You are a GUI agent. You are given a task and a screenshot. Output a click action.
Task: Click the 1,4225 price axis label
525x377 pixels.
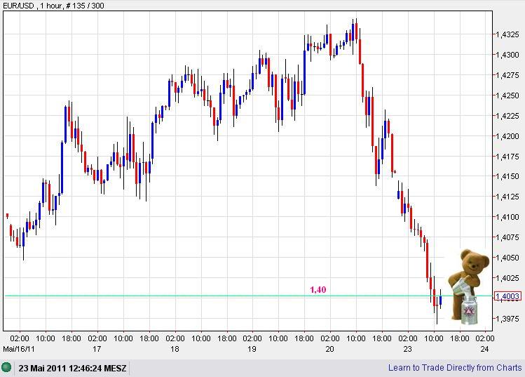tap(507, 116)
